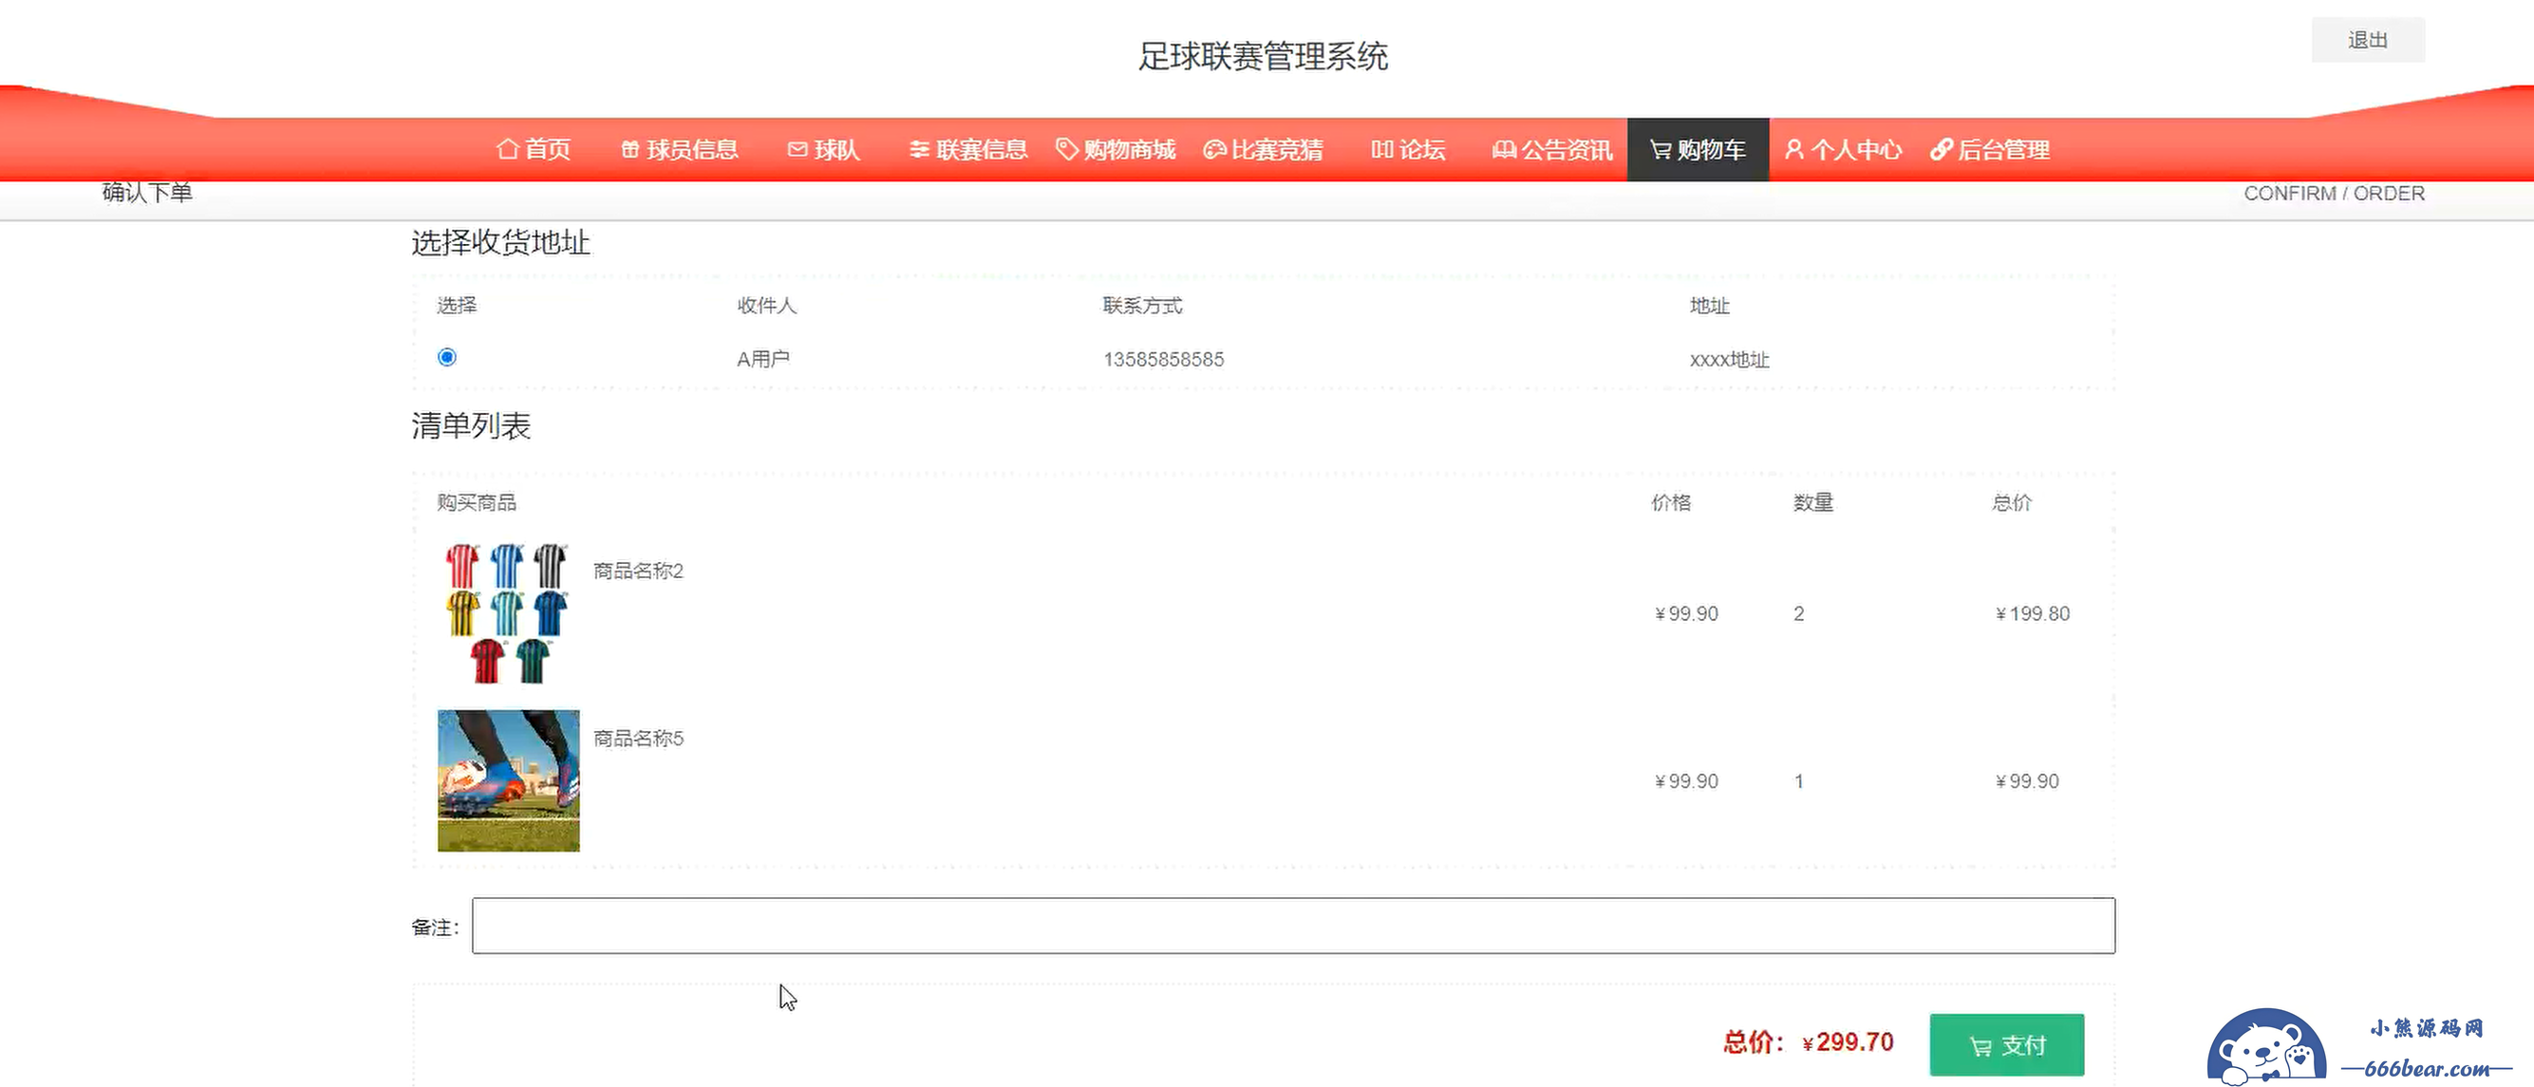The width and height of the screenshot is (2534, 1087).
Task: Click the 清单列表 section heading
Action: [471, 426]
